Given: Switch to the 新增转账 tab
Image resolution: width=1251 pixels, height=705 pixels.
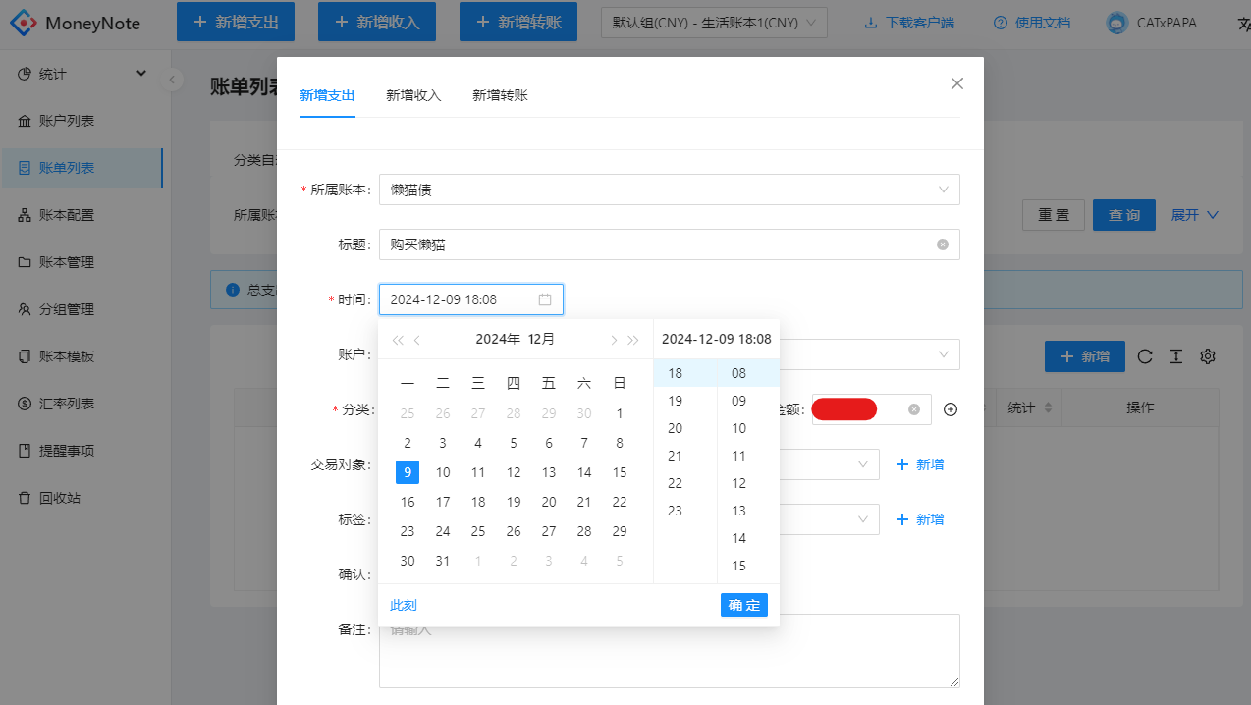Looking at the screenshot, I should 500,95.
